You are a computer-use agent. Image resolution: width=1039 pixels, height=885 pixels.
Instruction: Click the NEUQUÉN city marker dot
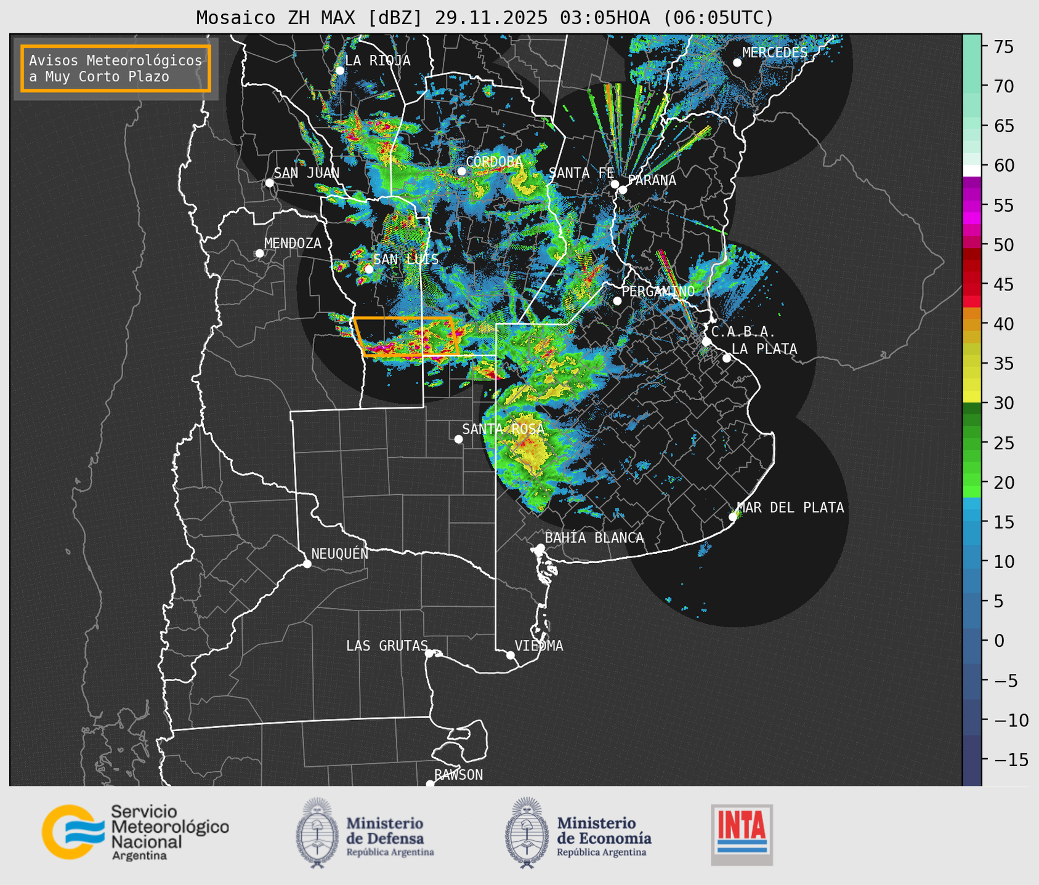(307, 564)
